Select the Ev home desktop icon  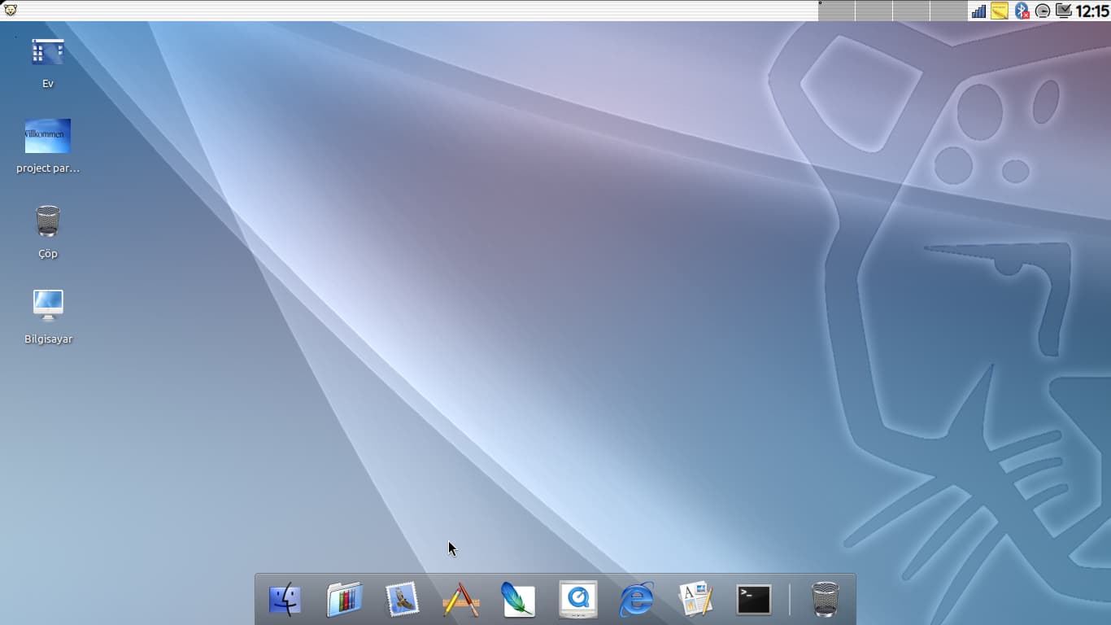tap(48, 53)
